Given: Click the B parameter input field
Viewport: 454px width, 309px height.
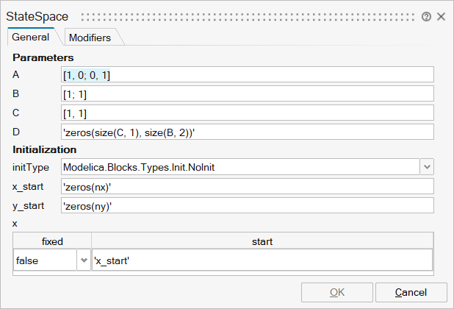Looking at the screenshot, I should click(x=248, y=93).
